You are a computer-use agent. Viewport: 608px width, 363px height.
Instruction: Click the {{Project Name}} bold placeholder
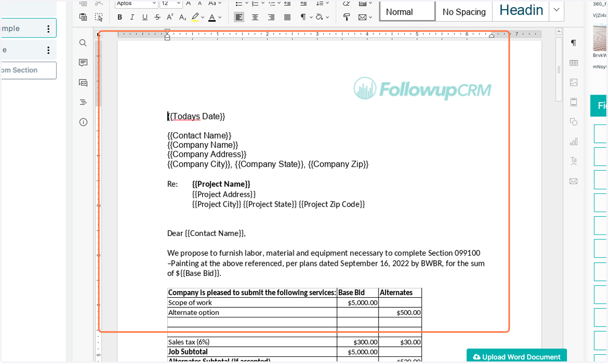(221, 184)
